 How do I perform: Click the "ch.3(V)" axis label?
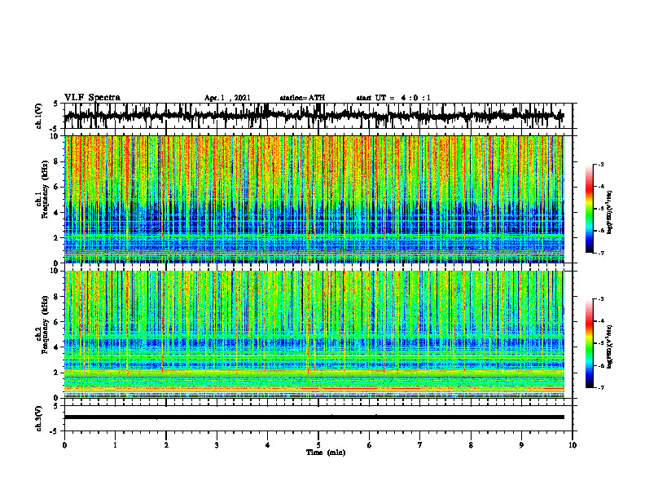click(x=38, y=419)
